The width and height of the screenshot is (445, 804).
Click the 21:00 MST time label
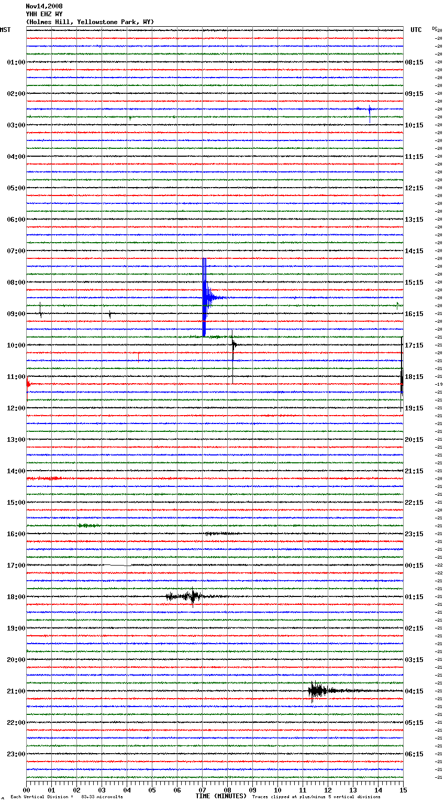click(16, 691)
